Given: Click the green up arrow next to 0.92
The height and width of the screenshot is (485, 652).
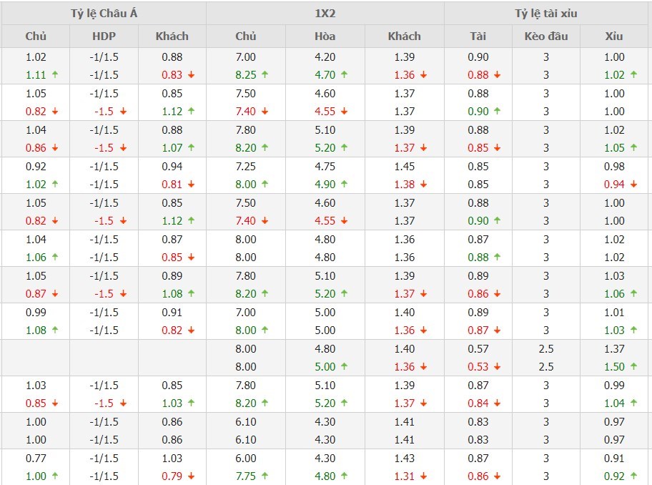Looking at the screenshot, I should (633, 476).
